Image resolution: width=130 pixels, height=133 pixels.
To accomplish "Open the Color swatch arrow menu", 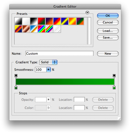I will (48, 108).
